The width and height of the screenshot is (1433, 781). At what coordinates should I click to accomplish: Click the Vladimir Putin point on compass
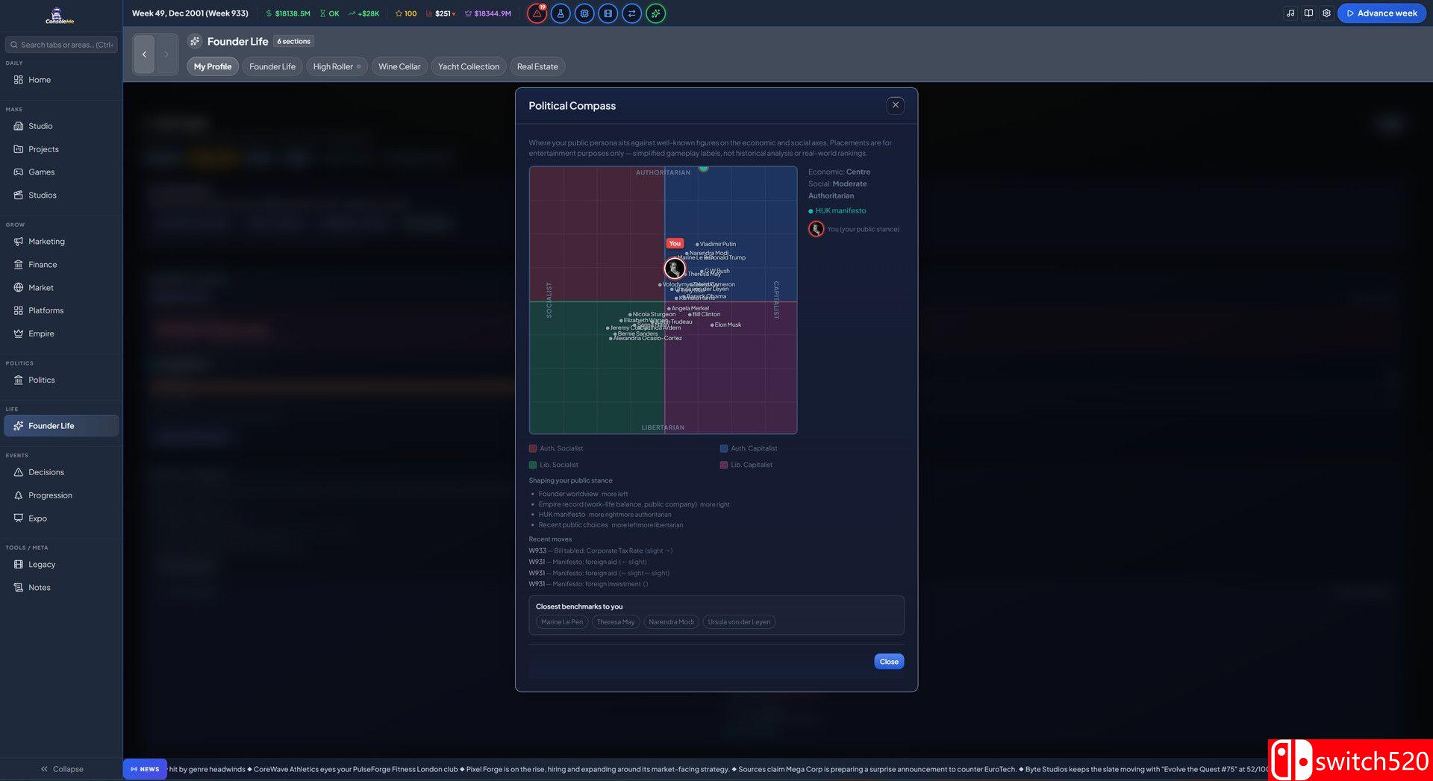(x=697, y=245)
